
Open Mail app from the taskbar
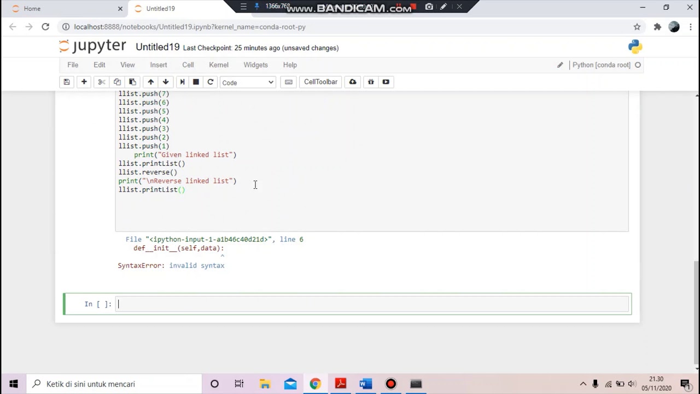(290, 384)
